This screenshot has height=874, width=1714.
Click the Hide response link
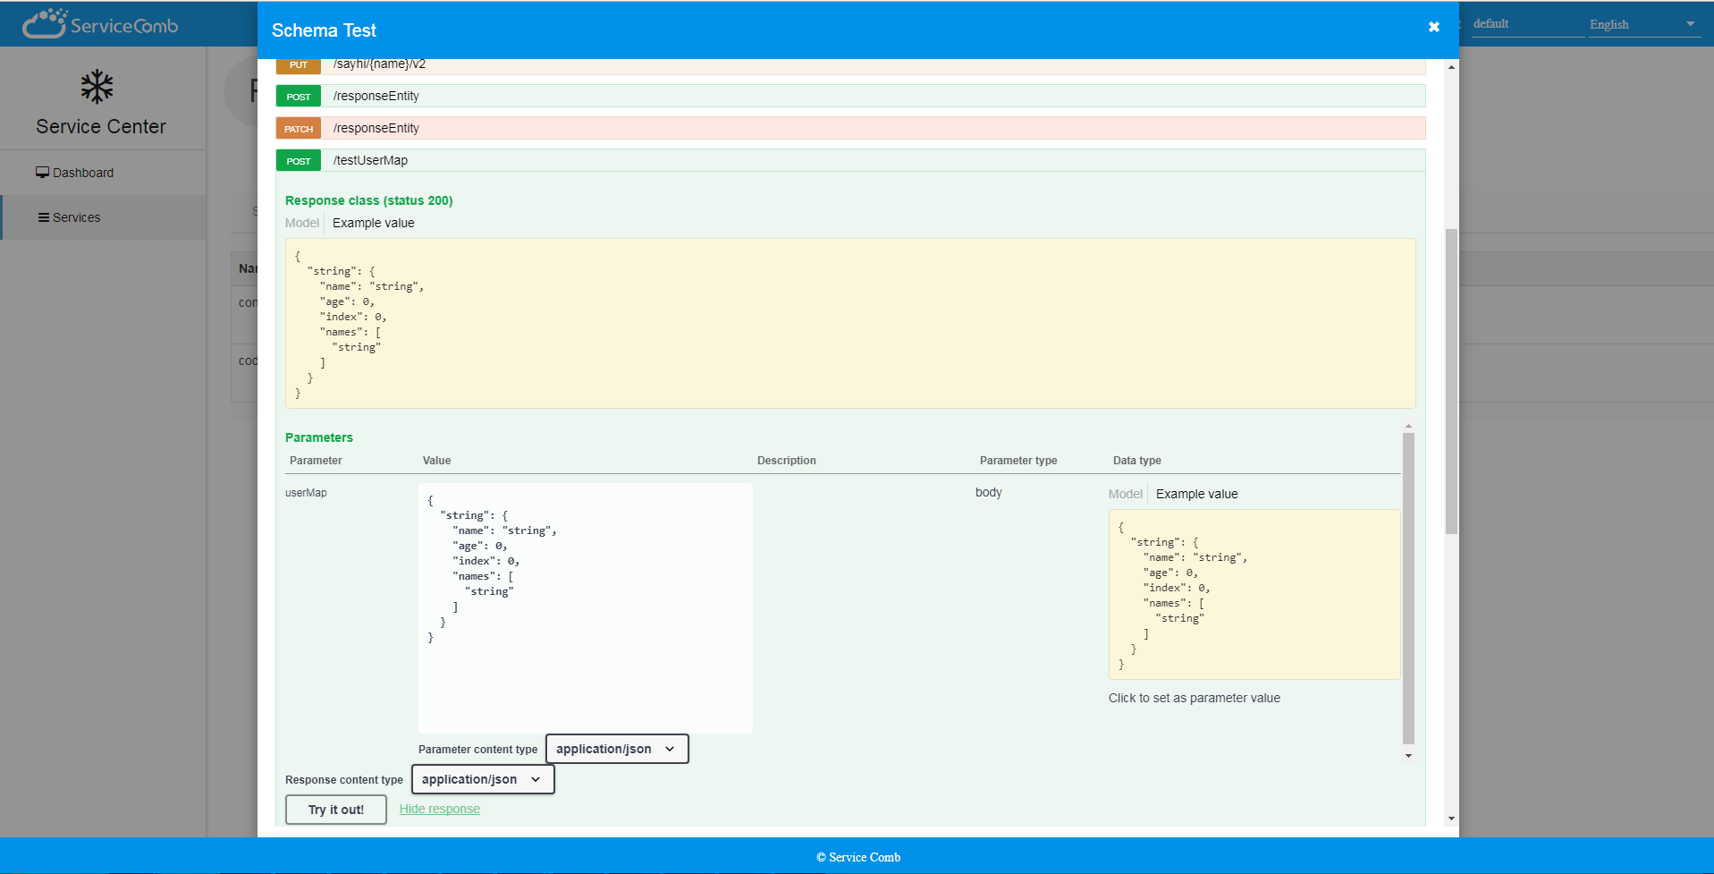439,809
